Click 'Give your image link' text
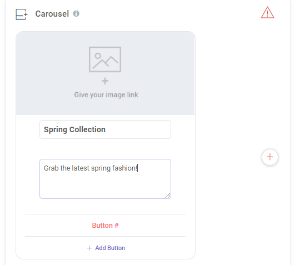 pos(106,95)
